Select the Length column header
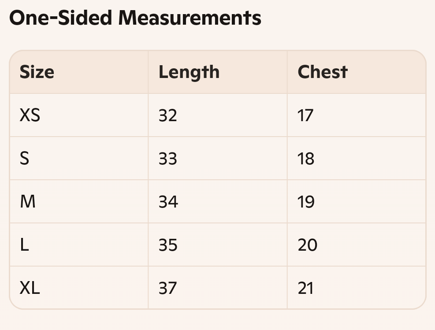The height and width of the screenshot is (330, 435). 218,72
